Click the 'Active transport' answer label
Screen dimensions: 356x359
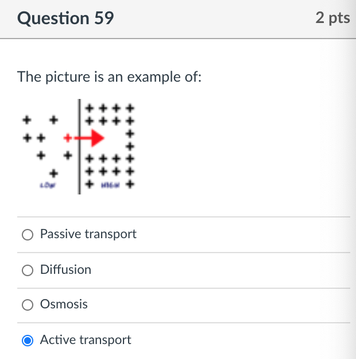(86, 340)
